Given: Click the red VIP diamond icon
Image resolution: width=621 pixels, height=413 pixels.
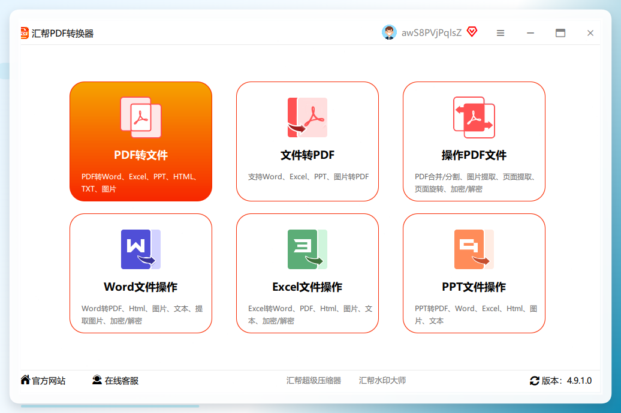Looking at the screenshot, I should [472, 32].
